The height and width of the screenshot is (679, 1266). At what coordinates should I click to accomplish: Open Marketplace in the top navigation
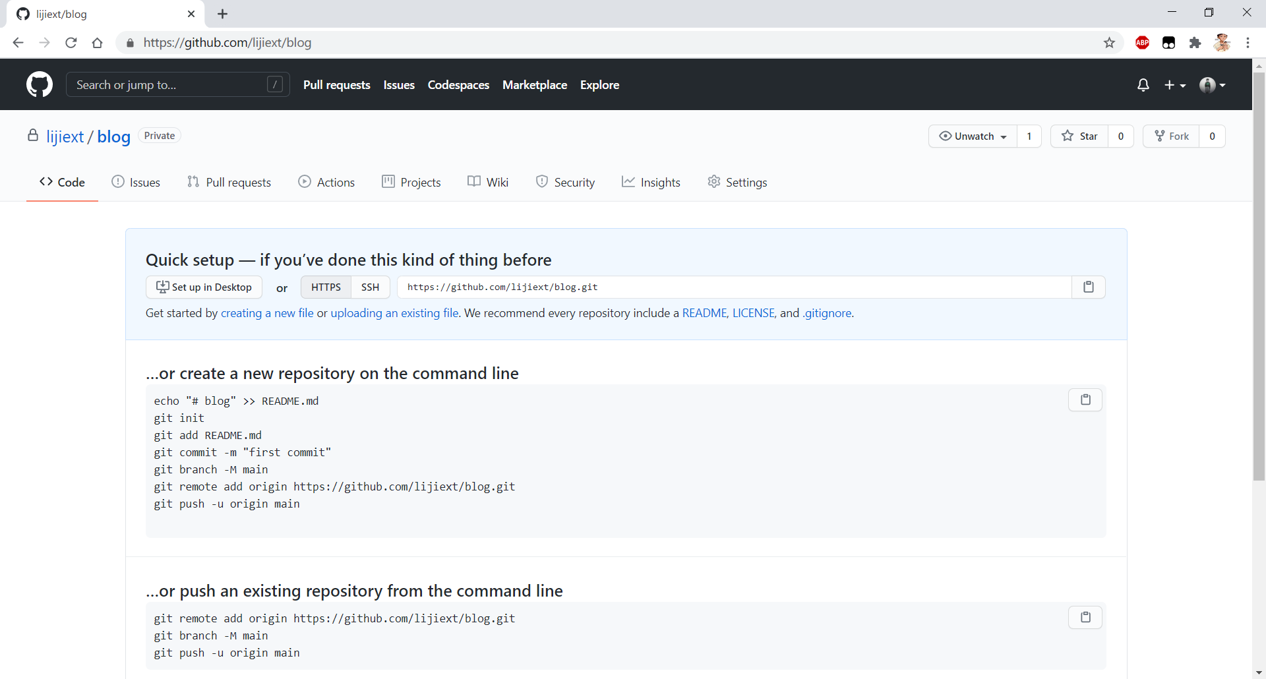click(x=535, y=85)
